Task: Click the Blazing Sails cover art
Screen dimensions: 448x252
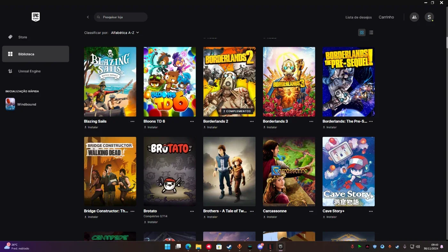Action: tap(110, 82)
